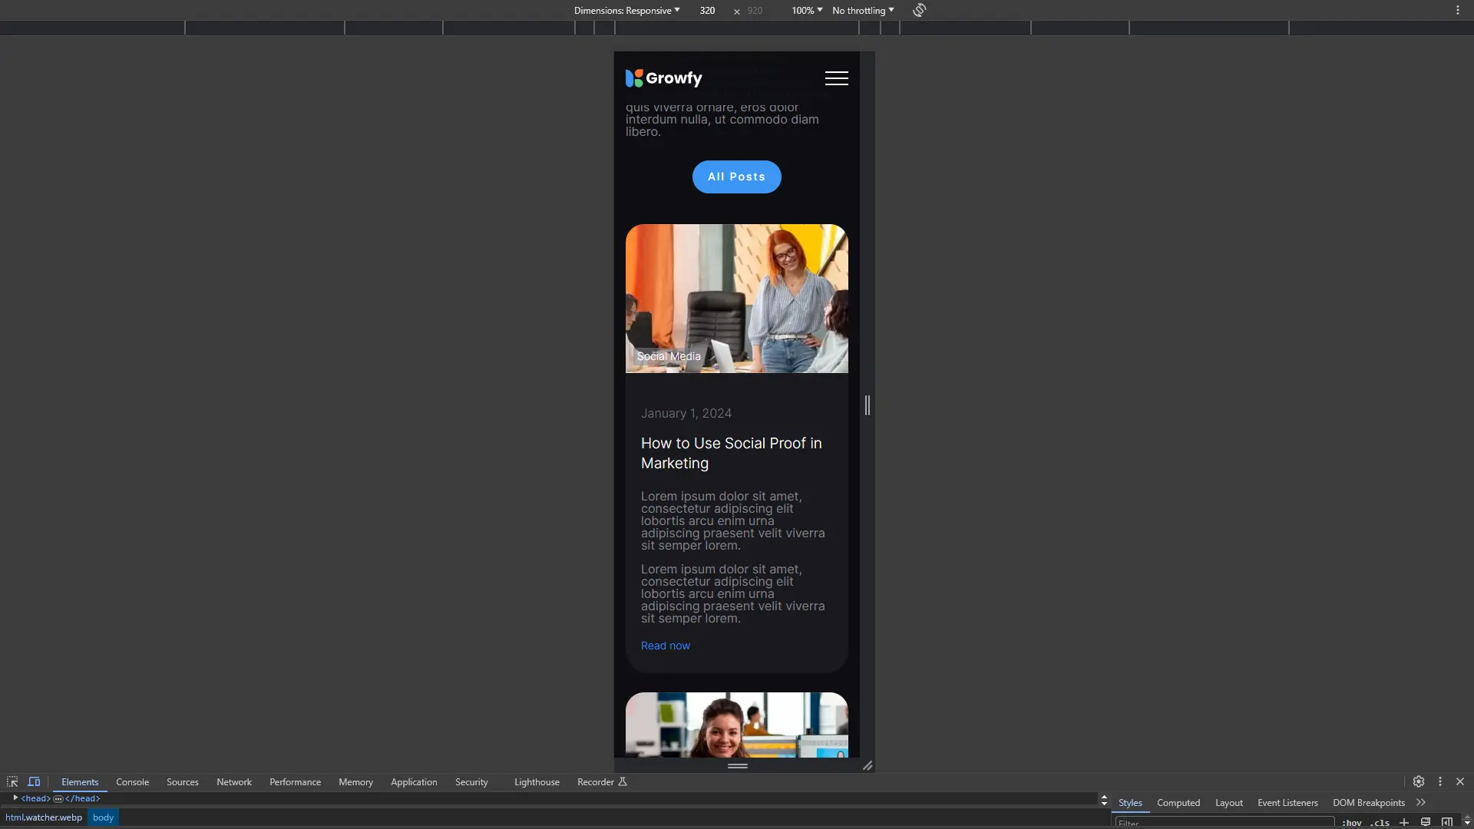Expand the head element node
Viewport: 1474px width, 829px height.
tap(15, 798)
